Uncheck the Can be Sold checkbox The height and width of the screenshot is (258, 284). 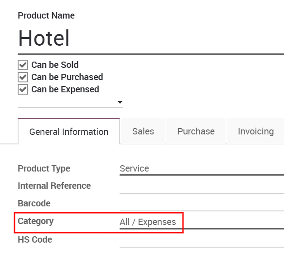pyautogui.click(x=23, y=65)
